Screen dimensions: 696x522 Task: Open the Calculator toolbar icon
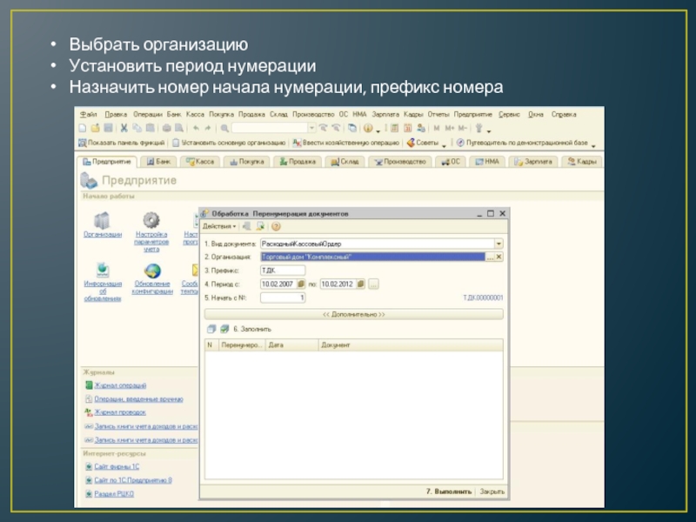click(x=395, y=128)
